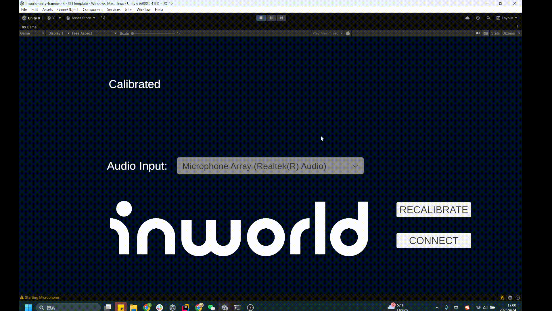This screenshot has height=311, width=552.
Task: Click the Unity cloud services icon
Action: pyautogui.click(x=467, y=18)
